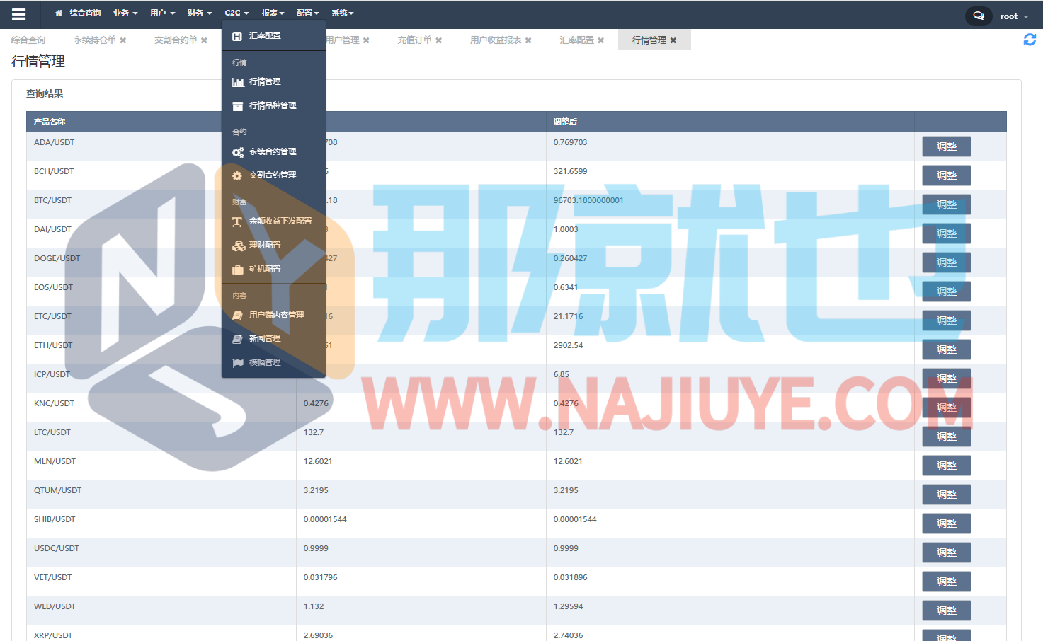This screenshot has width=1043, height=641.
Task: Close the 永续持仓单 tab via x icon
Action: (x=123, y=41)
